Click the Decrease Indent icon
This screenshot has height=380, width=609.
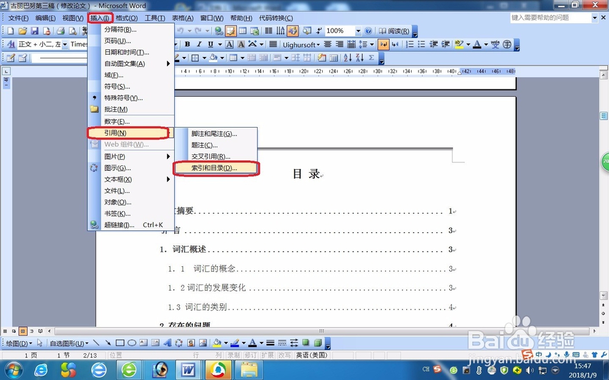[434, 44]
